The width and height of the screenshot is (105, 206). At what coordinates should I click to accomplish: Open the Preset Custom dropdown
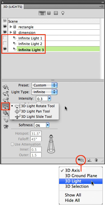pyautogui.click(x=45, y=85)
